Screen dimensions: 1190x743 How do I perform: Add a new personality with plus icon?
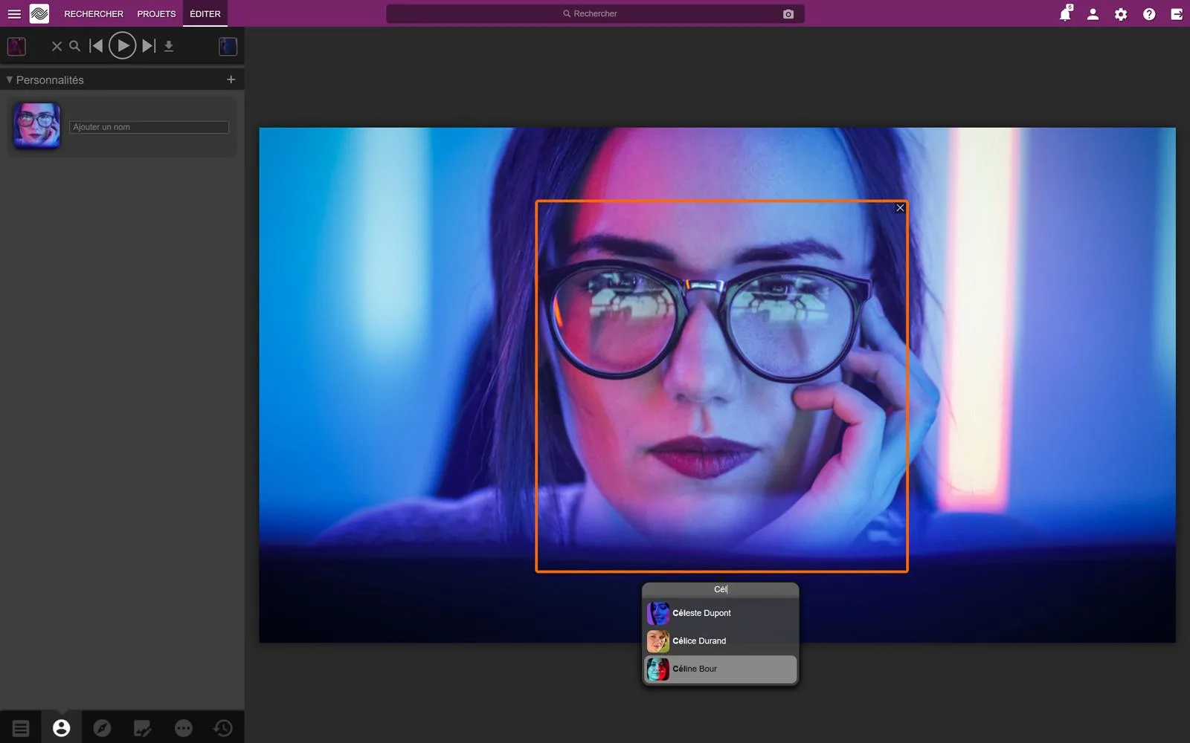(x=231, y=80)
